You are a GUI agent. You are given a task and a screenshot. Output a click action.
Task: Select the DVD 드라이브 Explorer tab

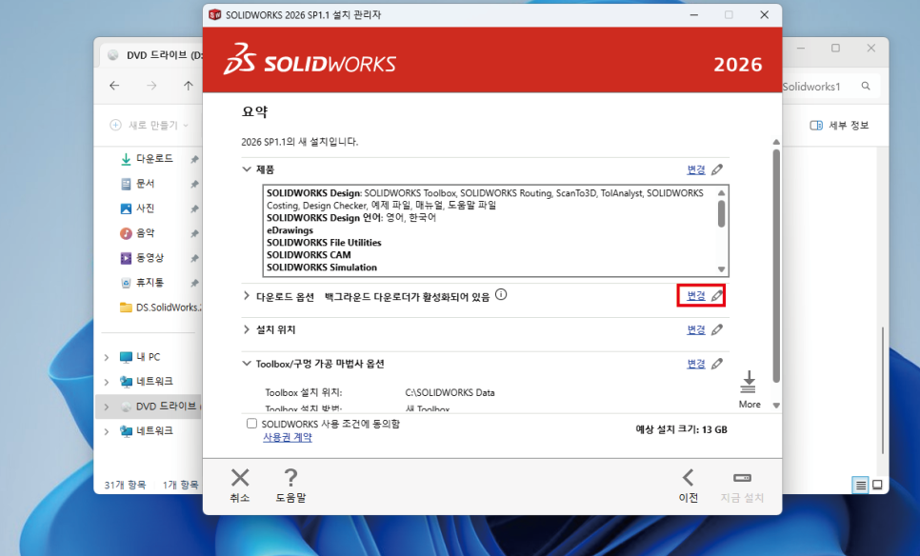point(151,55)
